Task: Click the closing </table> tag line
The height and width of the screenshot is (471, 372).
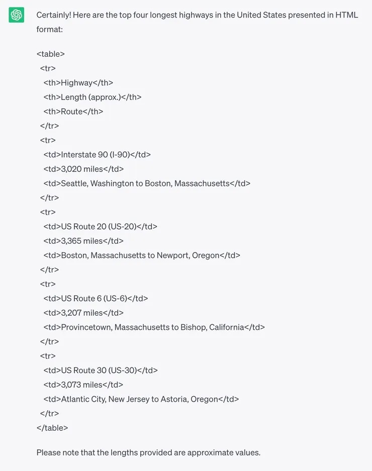Action: pyautogui.click(x=52, y=428)
